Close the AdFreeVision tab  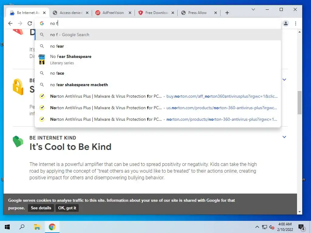pyautogui.click(x=130, y=13)
